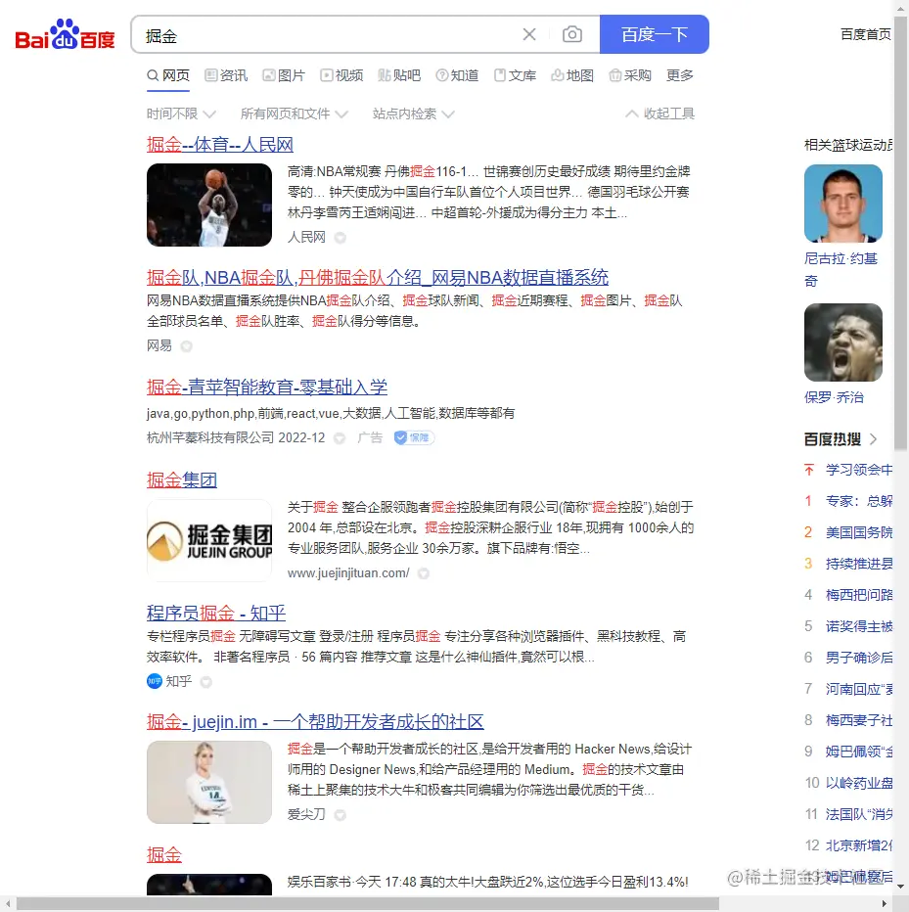The image size is (909, 912).
Task: Click the basketball player thumbnail
Action: pyautogui.click(x=209, y=205)
